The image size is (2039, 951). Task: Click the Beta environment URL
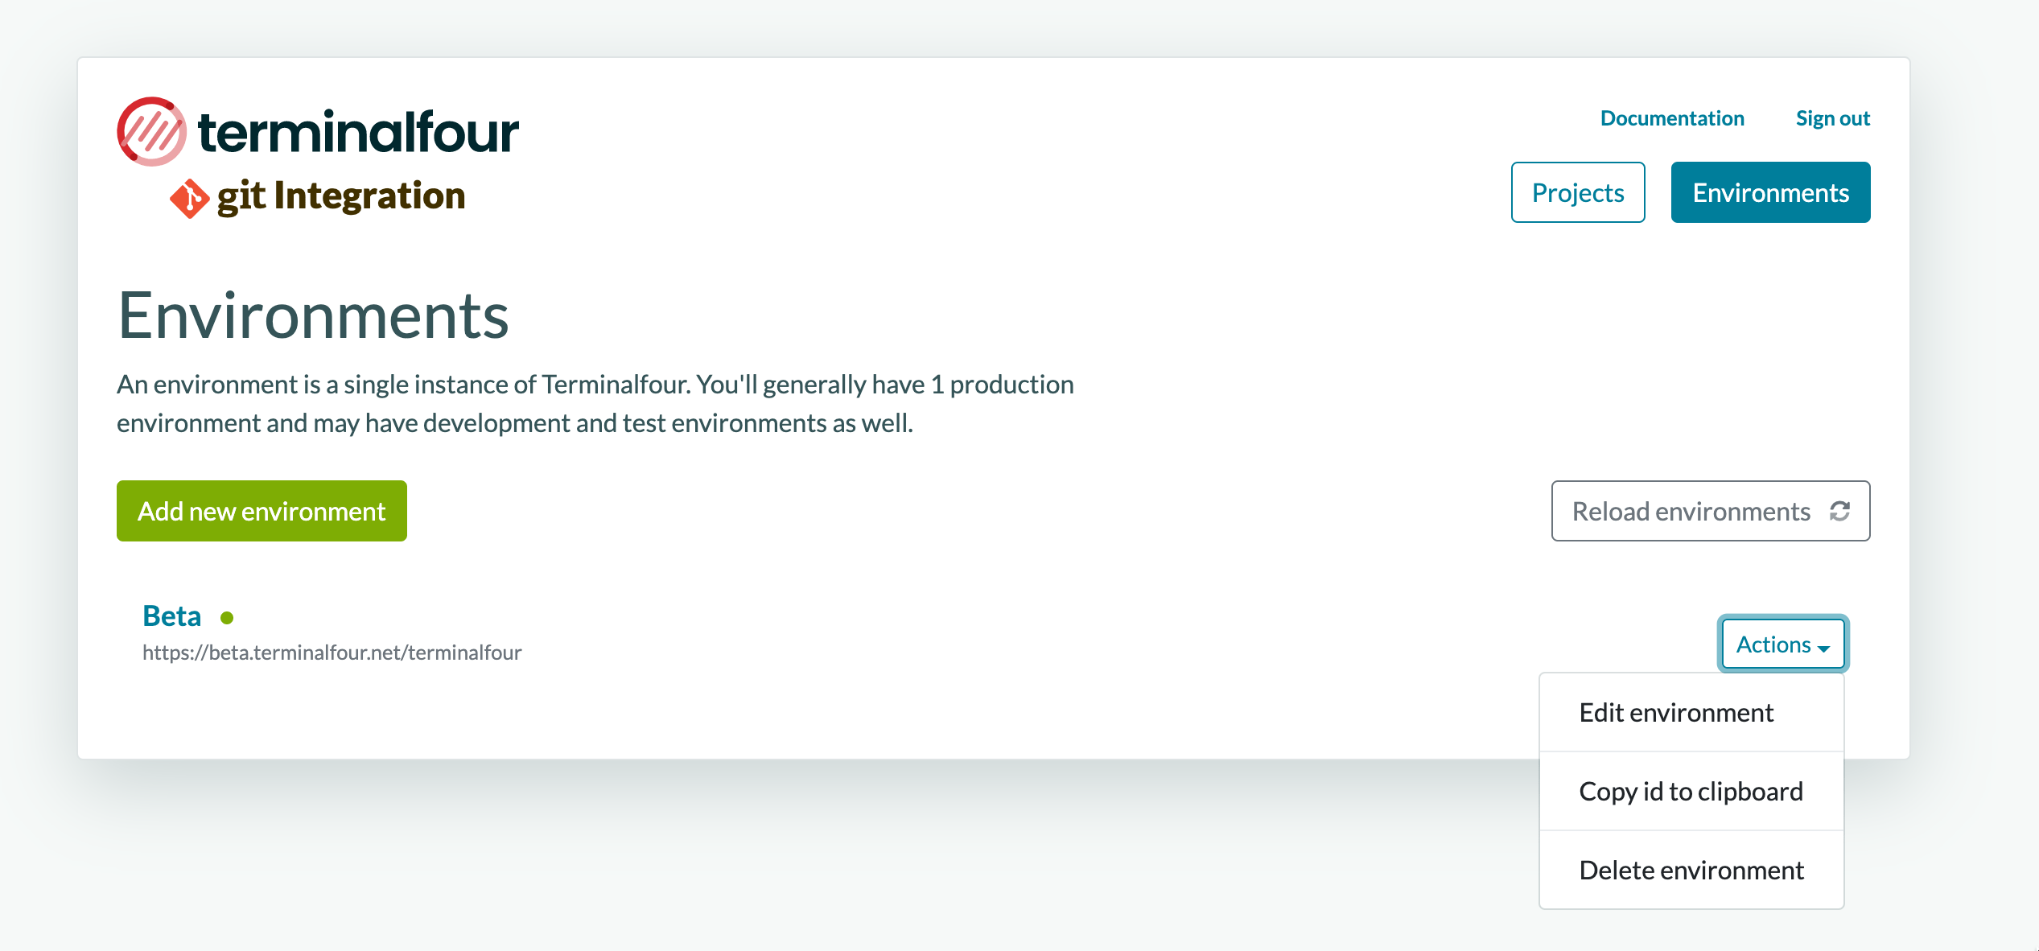pyautogui.click(x=333, y=650)
